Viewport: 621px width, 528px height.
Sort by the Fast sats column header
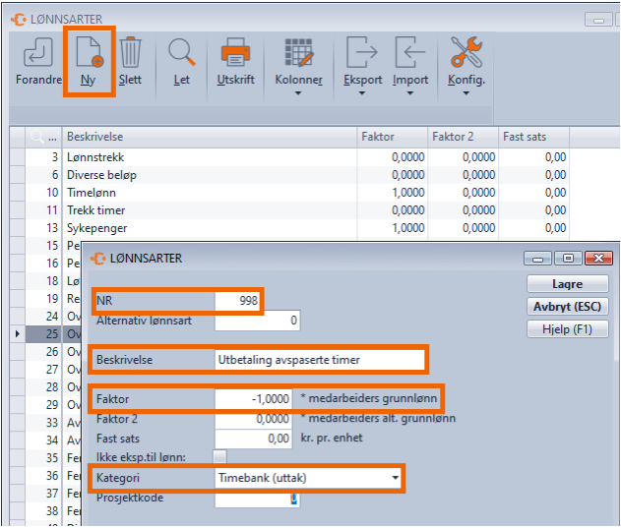tap(533, 137)
